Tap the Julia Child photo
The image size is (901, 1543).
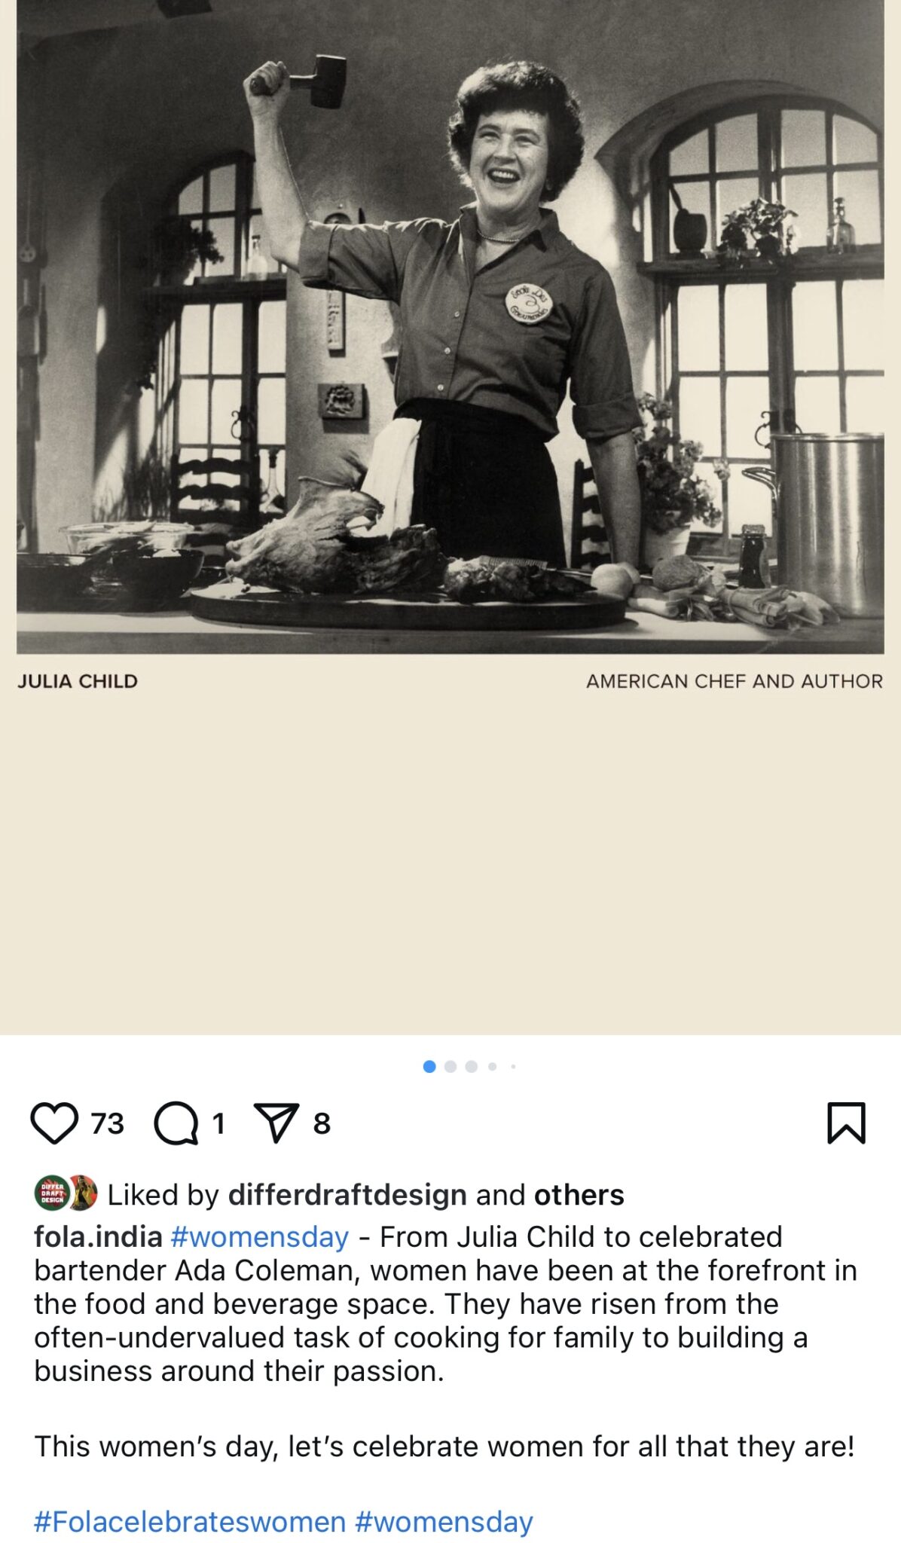click(x=450, y=327)
